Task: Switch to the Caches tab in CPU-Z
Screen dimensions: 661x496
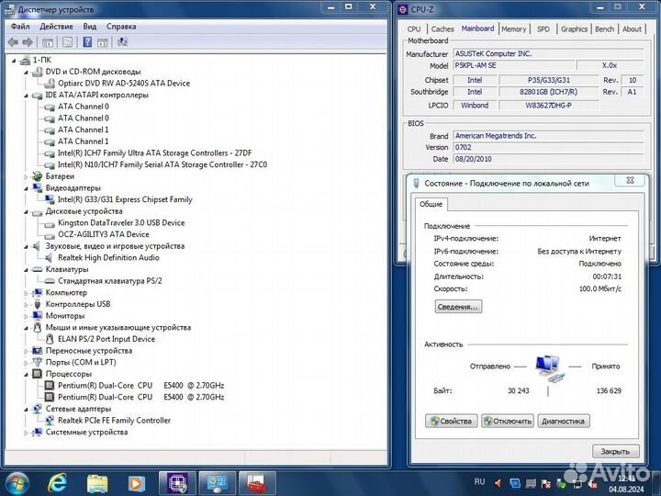Action: pos(443,29)
